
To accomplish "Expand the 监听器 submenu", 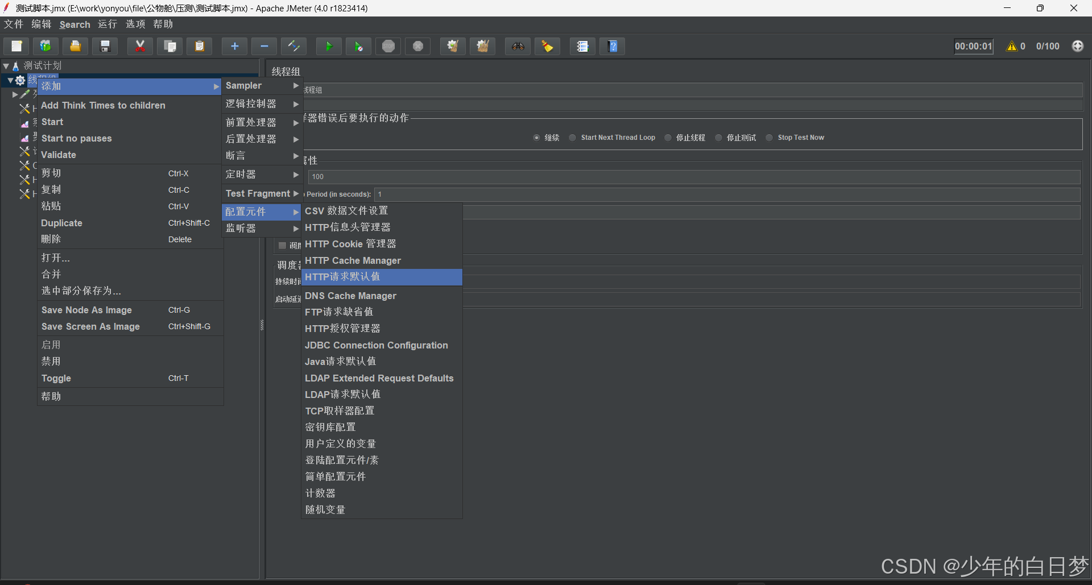I will click(262, 229).
